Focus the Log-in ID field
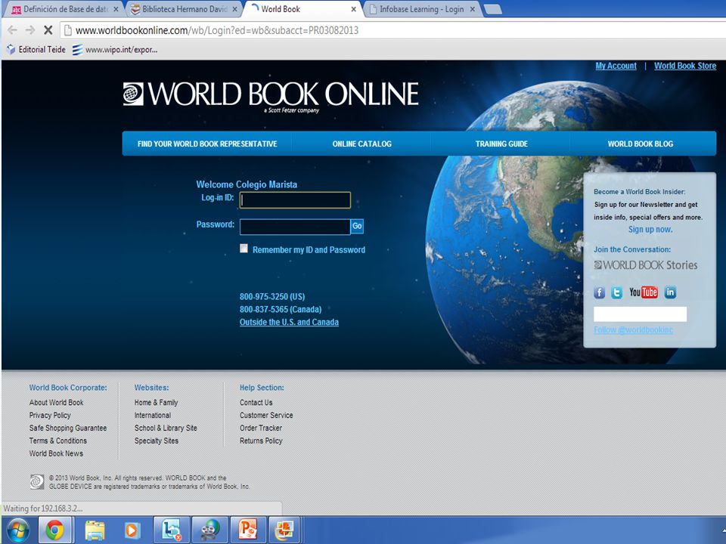Viewport: 726px width, 544px height. (x=295, y=200)
